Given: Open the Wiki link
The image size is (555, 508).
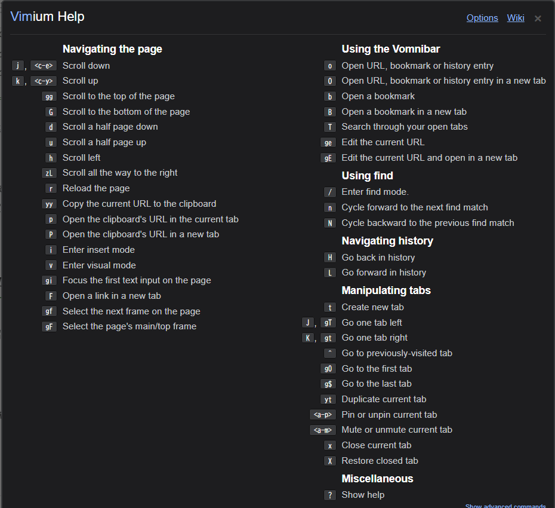Looking at the screenshot, I should [x=516, y=18].
